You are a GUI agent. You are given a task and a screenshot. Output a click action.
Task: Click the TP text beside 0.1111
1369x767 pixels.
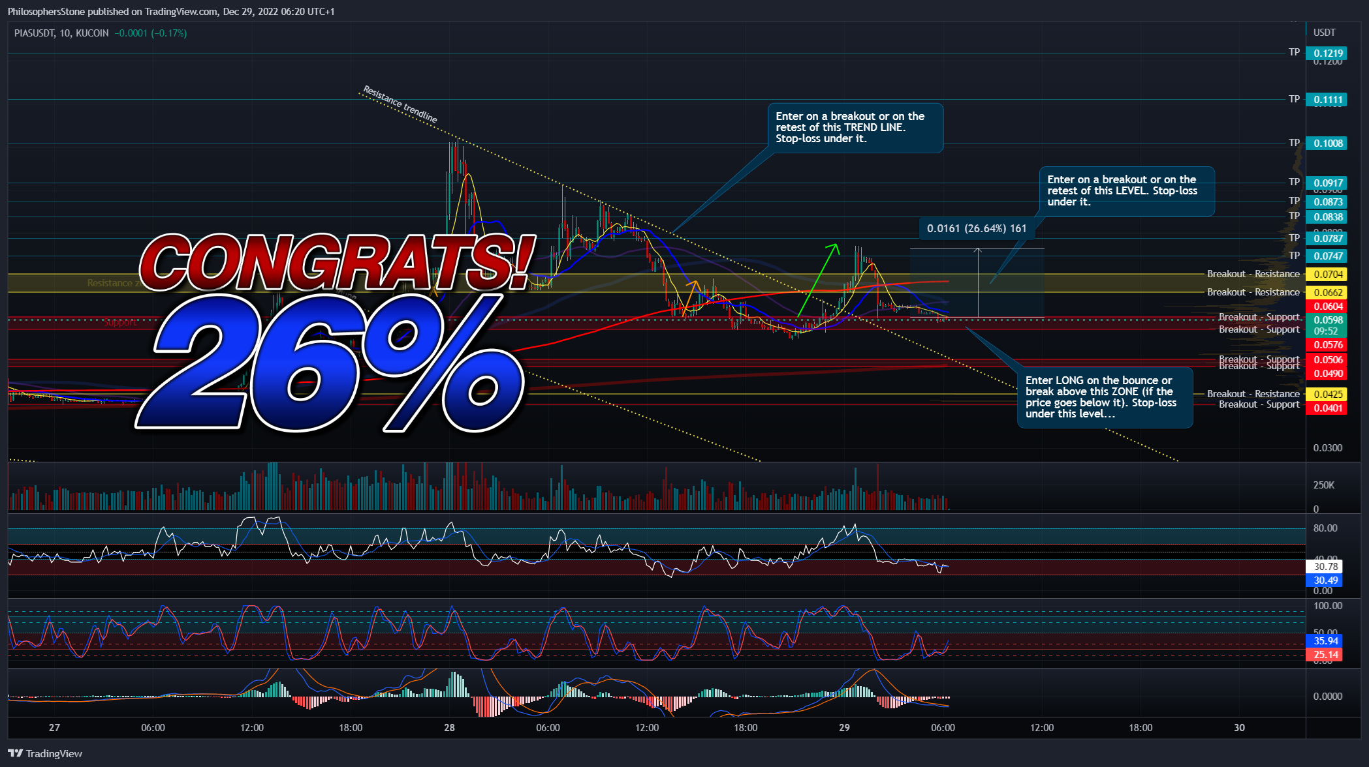point(1294,99)
